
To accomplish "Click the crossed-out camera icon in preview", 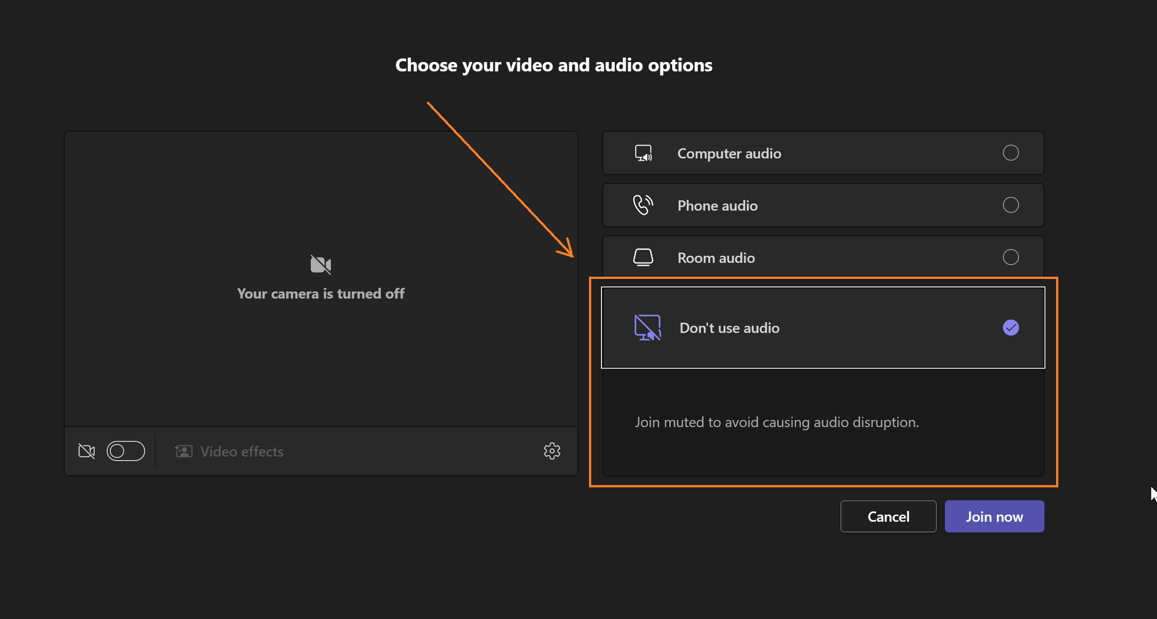I will 321,264.
